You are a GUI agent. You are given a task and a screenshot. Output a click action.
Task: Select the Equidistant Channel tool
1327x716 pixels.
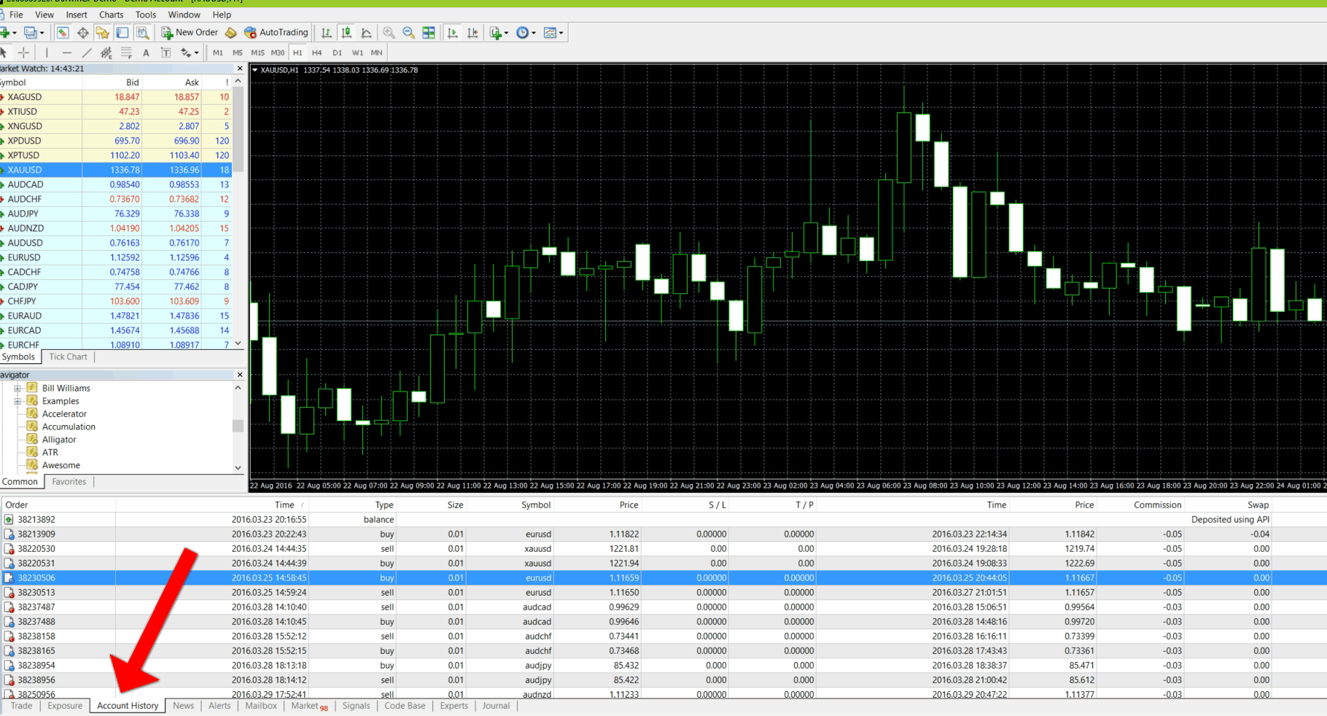(106, 52)
